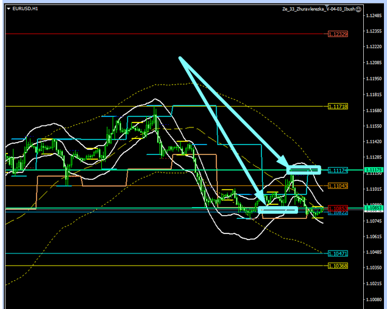Select the cyan 1.11174 price label
The width and height of the screenshot is (387, 309).
[338, 170]
